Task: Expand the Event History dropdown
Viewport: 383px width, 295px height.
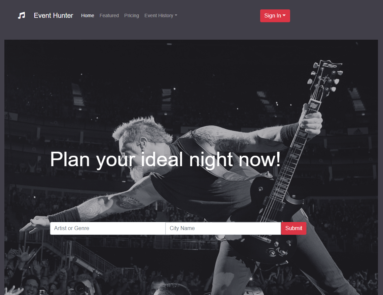Action: tap(161, 15)
